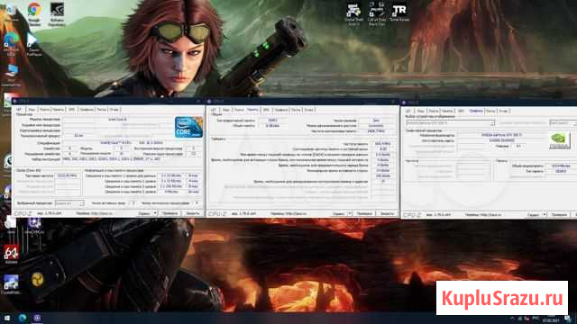Click the Intel Core logo in CPU-Z
Image resolution: width=577 pixels, height=324 pixels.
188,127
